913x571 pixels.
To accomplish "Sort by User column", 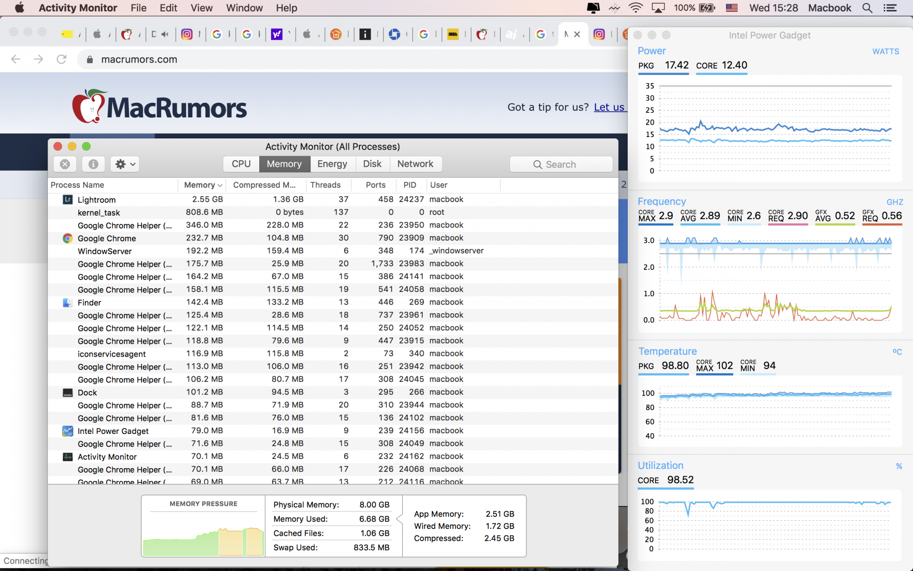I will 463,185.
